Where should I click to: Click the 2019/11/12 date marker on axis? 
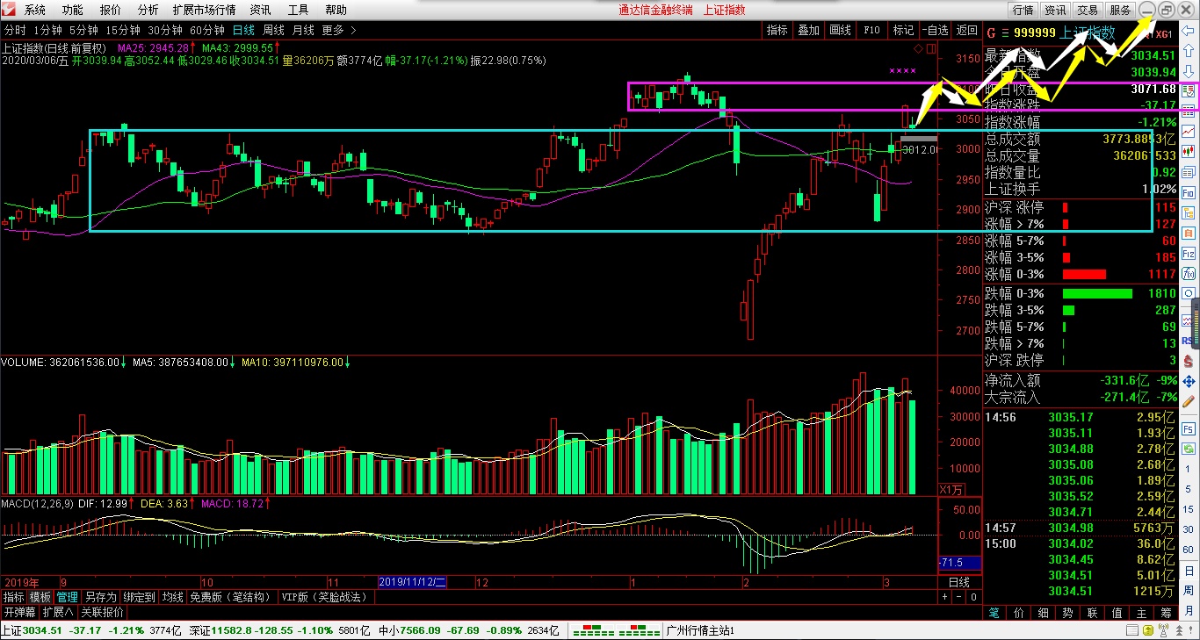click(x=413, y=582)
